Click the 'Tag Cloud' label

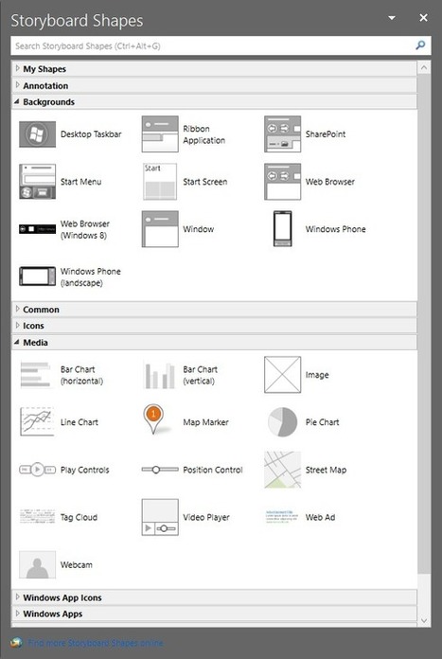point(79,517)
